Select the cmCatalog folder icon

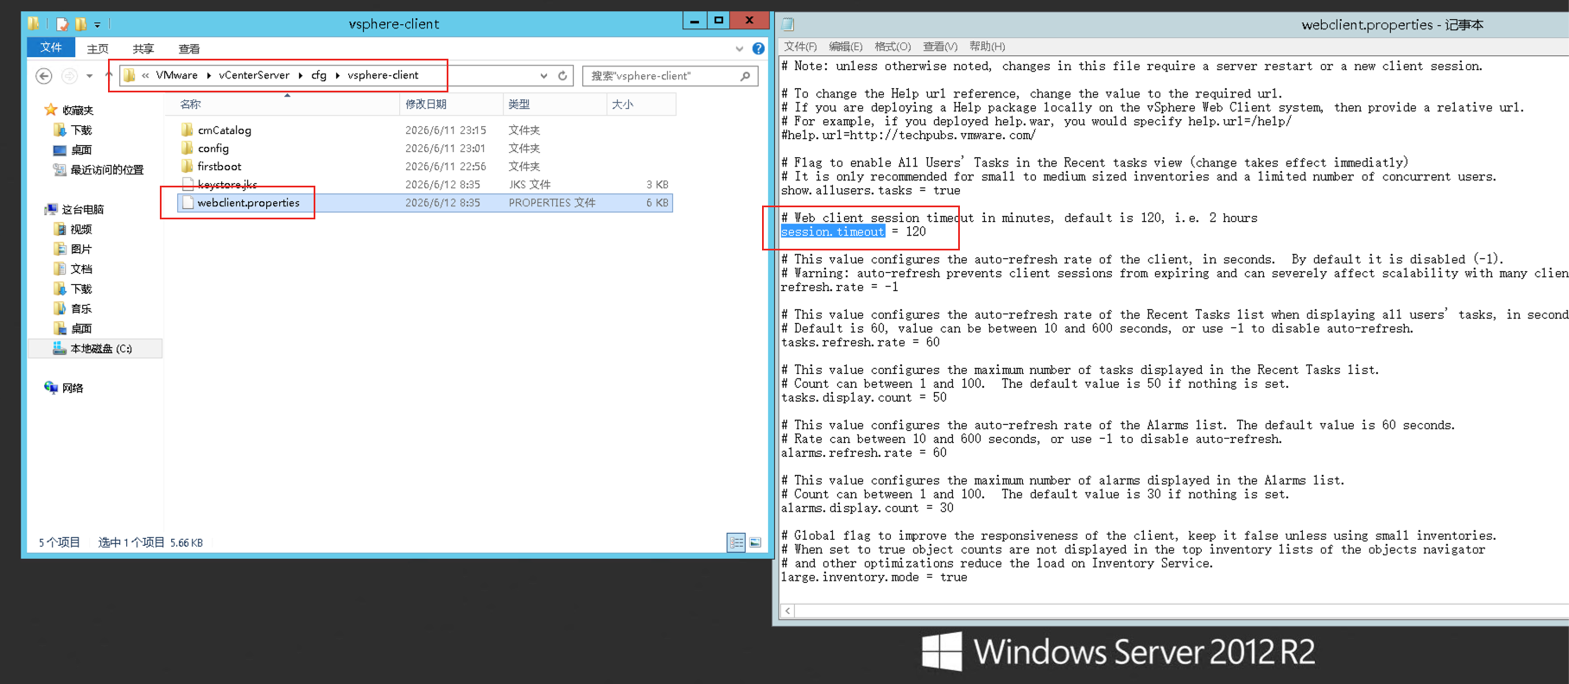tap(187, 130)
